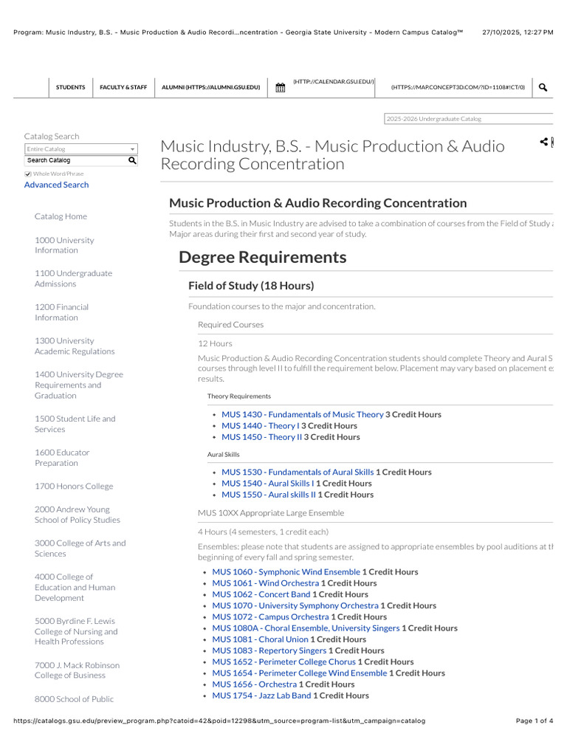Open 5000 Byrdine F. Lewis College of Nursing
Image resolution: width=567 pixels, height=756 pixels.
(76, 631)
